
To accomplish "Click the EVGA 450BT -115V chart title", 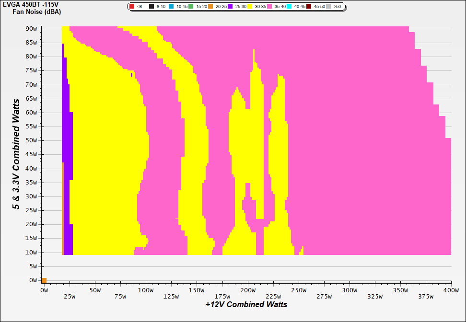I will tap(28, 4).
